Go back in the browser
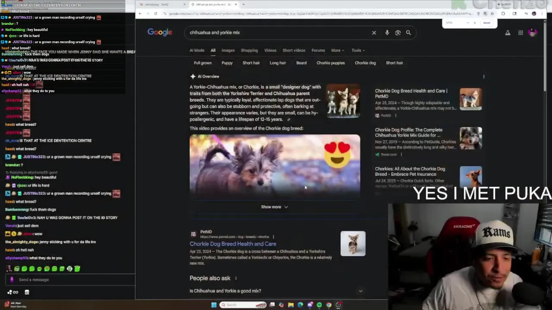552x310 pixels. (140, 13)
